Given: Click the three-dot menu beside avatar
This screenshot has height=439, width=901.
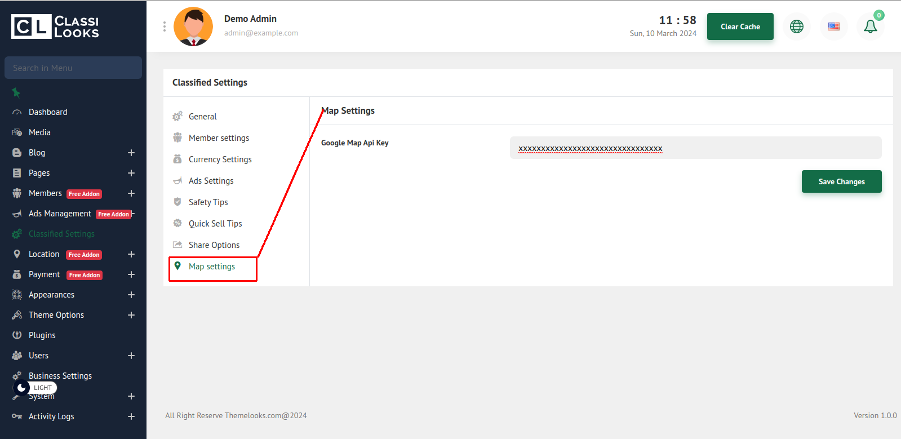Looking at the screenshot, I should click(165, 26).
